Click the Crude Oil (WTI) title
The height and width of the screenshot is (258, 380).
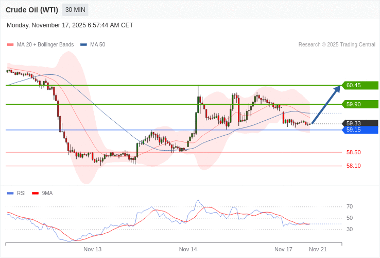[32, 10]
